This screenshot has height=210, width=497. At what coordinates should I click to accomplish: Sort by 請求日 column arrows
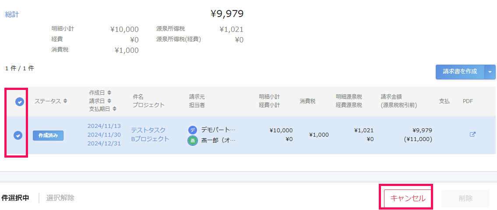pos(109,101)
